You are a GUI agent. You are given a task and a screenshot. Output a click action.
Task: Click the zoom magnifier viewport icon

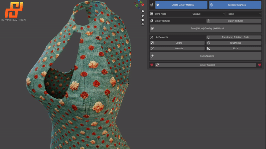point(142,11)
